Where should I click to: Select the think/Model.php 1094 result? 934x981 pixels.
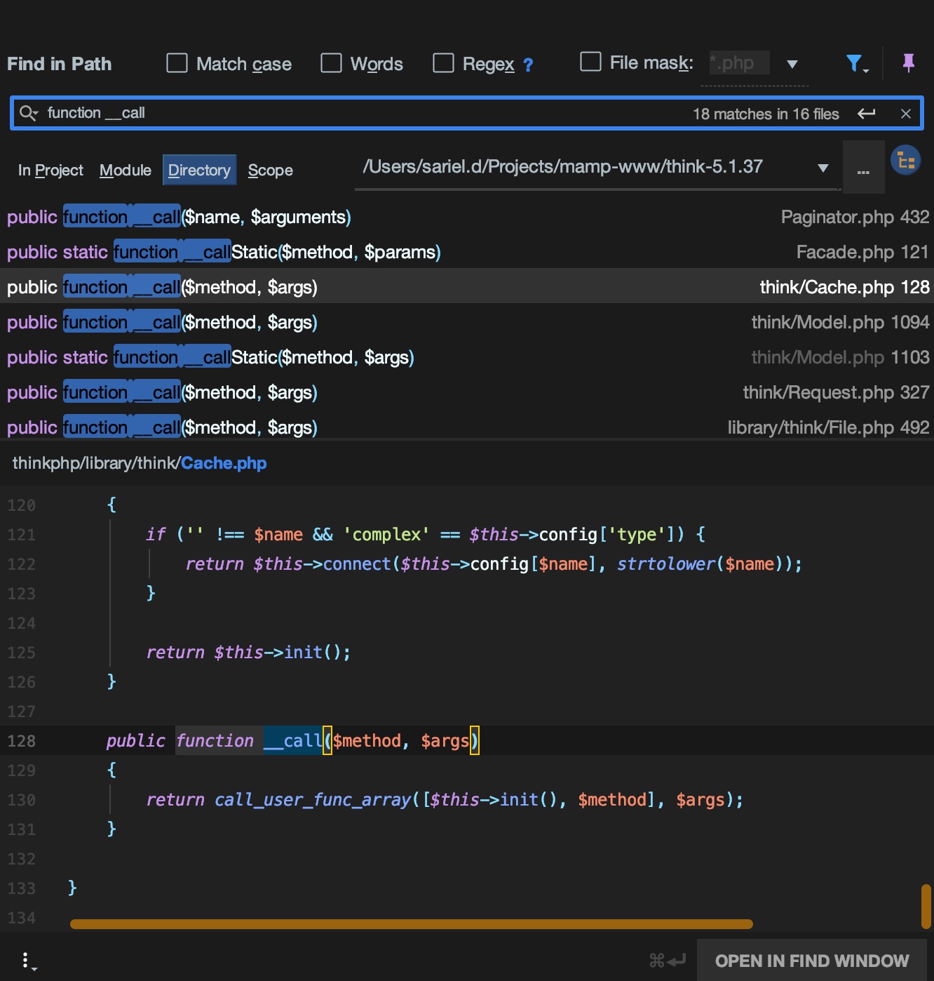[467, 322]
